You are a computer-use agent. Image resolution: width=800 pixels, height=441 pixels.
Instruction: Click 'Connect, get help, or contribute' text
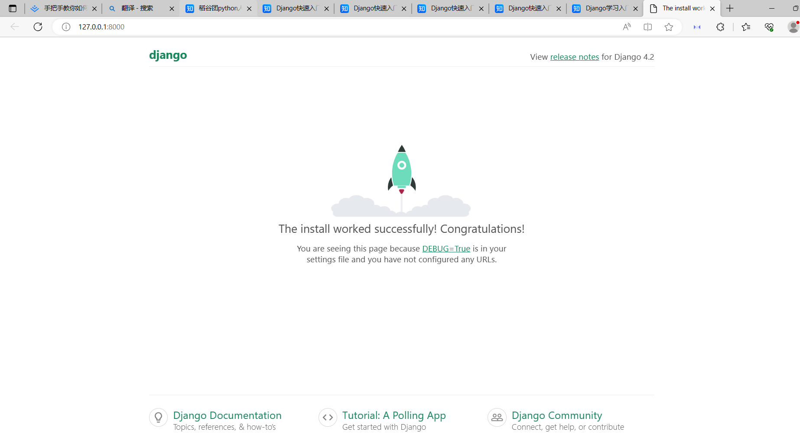coord(568,427)
